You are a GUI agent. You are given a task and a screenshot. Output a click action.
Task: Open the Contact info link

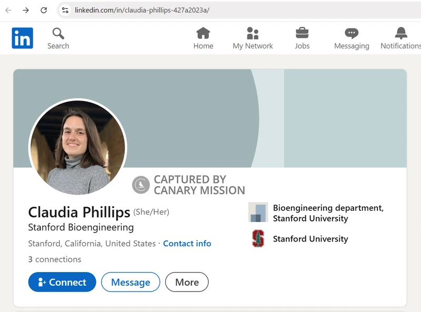click(187, 244)
